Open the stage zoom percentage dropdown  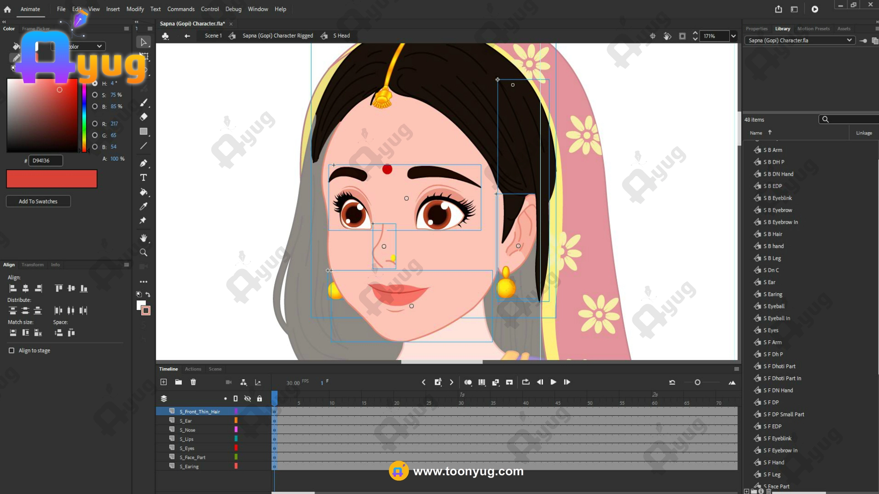click(733, 36)
